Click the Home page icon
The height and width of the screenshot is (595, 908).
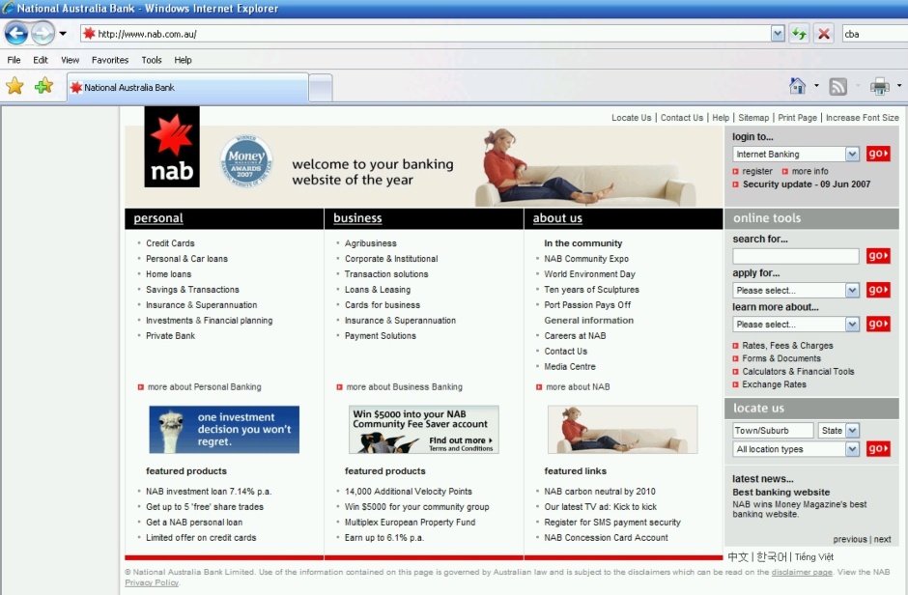(x=797, y=86)
